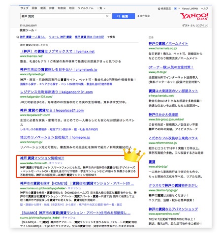Open sidebar ad (オーナー様)人気の空室対策!
Image resolution: width=223 pixels, height=240 pixels.
pyautogui.click(x=171, y=67)
